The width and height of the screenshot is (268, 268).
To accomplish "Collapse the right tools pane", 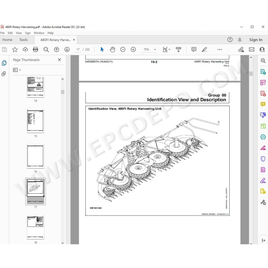I will (263, 240).
